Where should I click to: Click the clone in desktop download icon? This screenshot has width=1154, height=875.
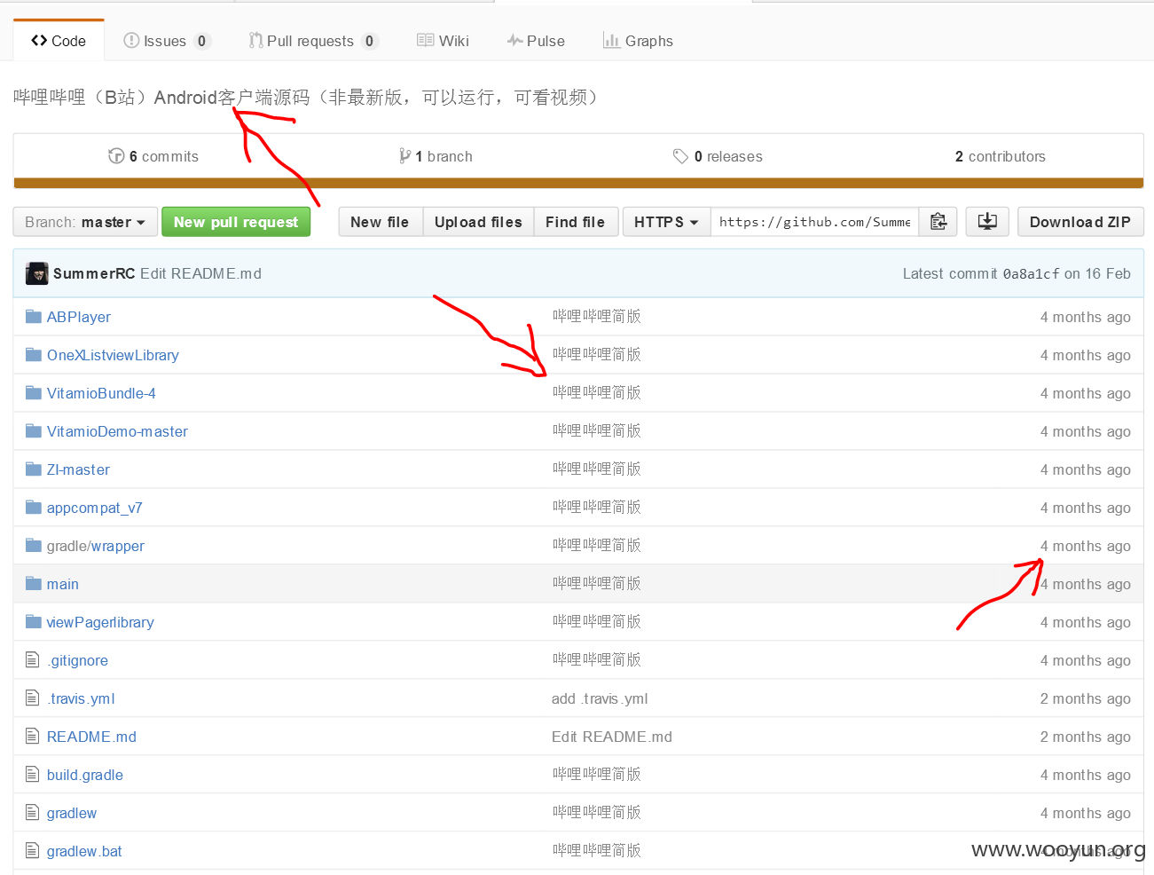pos(987,222)
